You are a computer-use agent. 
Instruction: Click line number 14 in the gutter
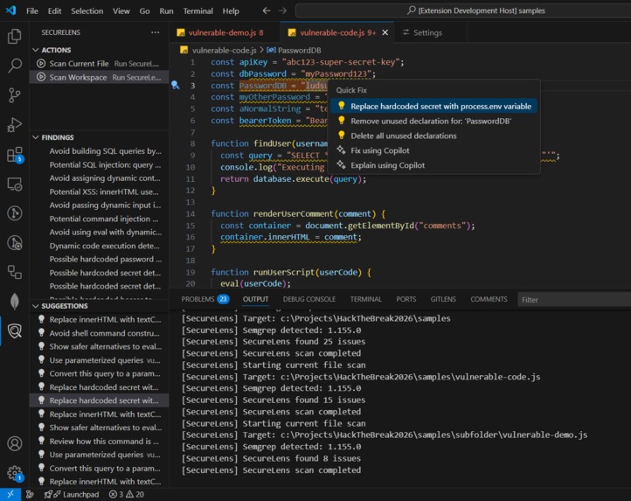click(191, 214)
